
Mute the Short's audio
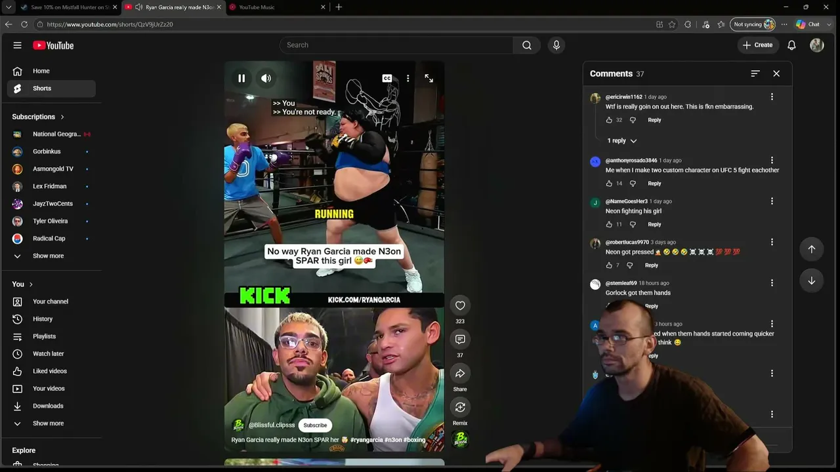pyautogui.click(x=266, y=78)
